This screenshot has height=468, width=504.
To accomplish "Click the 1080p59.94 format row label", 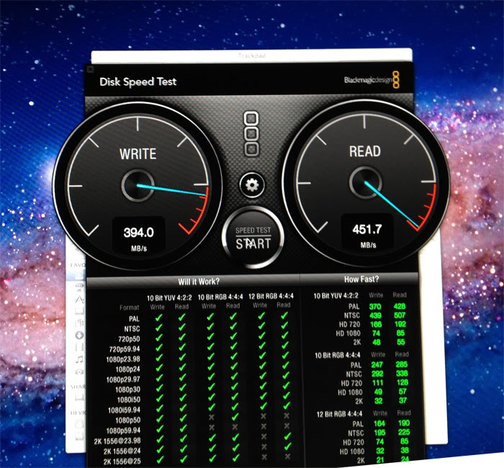I will 123,431.
